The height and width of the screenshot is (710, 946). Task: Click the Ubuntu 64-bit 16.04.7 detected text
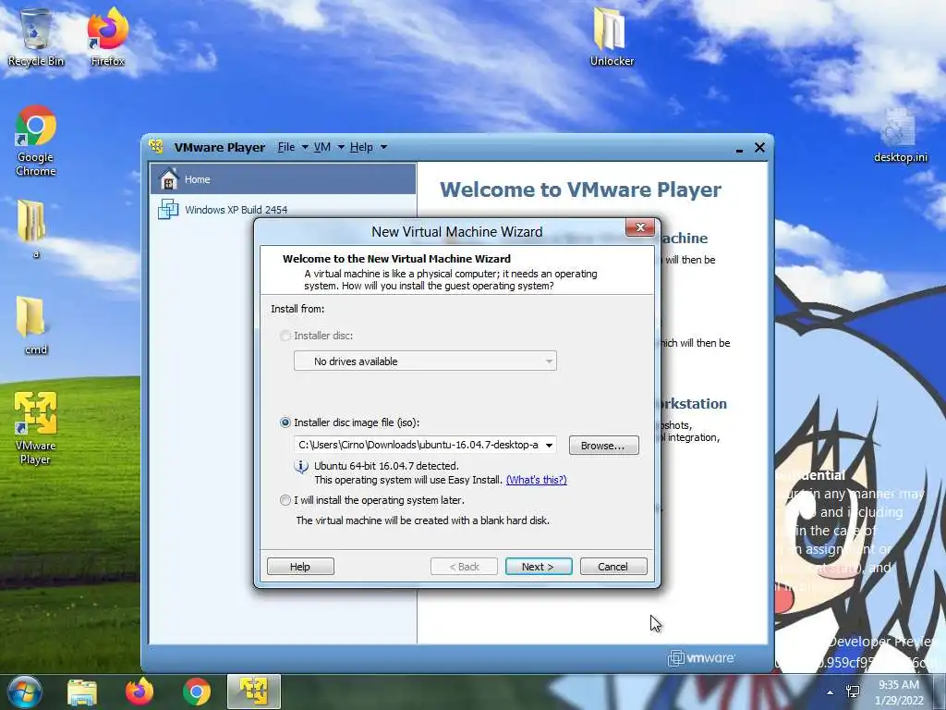386,466
